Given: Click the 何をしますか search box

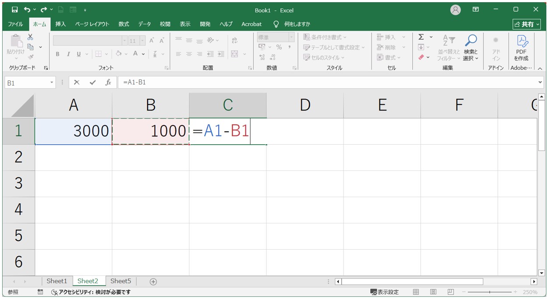Looking at the screenshot, I should [x=292, y=24].
